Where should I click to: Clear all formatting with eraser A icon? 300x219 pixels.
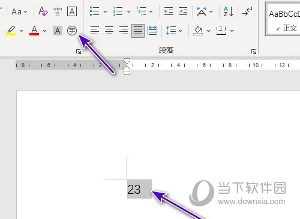(x=43, y=11)
